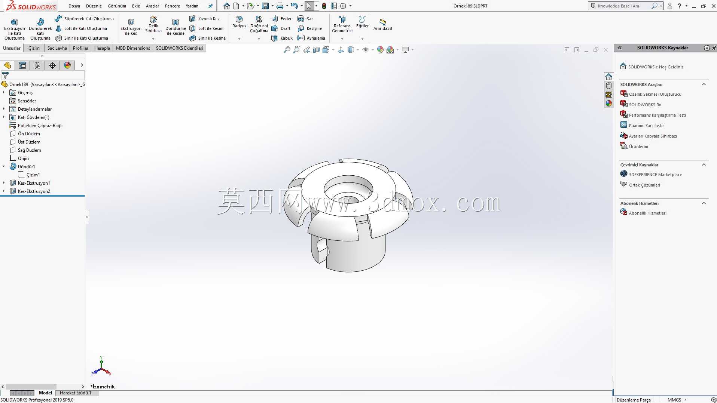The width and height of the screenshot is (717, 403).
Task: Click Zoom to Fit in view toolbar
Action: (x=287, y=50)
